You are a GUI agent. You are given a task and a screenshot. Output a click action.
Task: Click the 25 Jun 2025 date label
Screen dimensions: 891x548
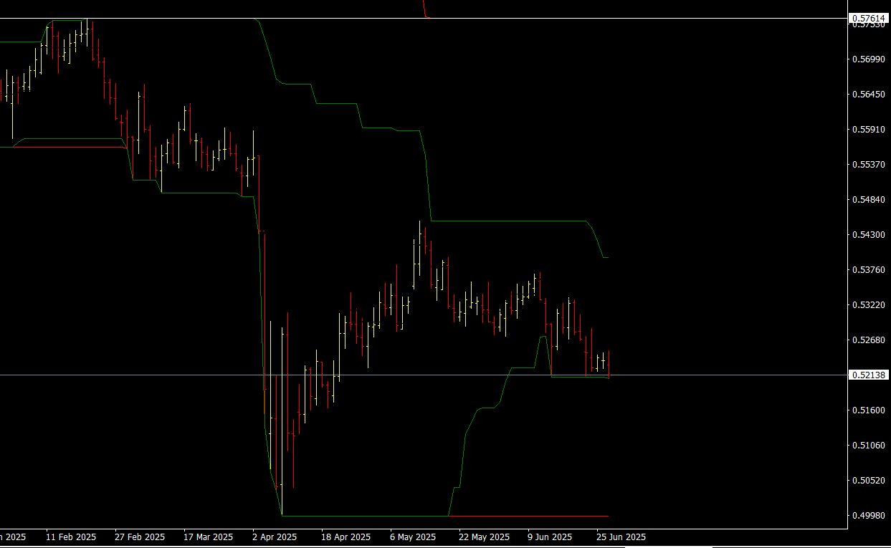[x=621, y=537]
